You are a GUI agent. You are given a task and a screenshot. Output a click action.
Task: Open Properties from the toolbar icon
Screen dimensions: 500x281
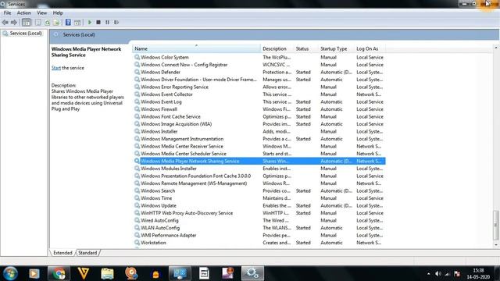38,23
